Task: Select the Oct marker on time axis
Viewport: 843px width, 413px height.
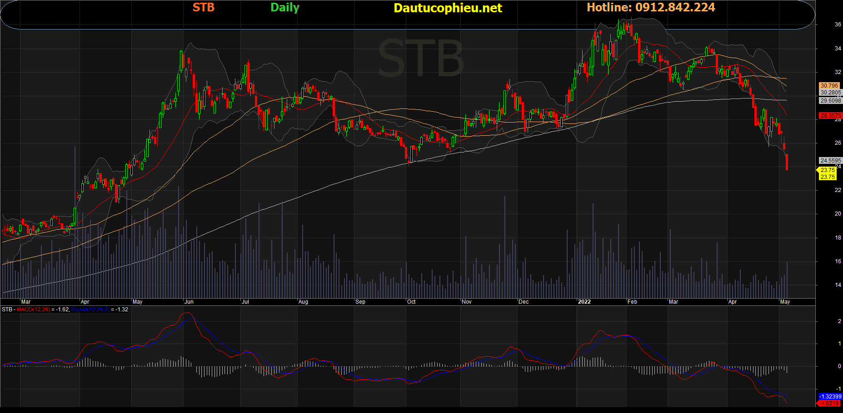Action: click(x=411, y=302)
